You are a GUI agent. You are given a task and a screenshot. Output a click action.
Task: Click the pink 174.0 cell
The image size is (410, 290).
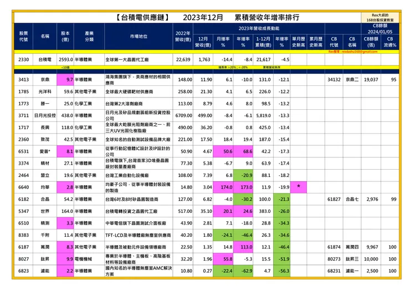(223, 187)
